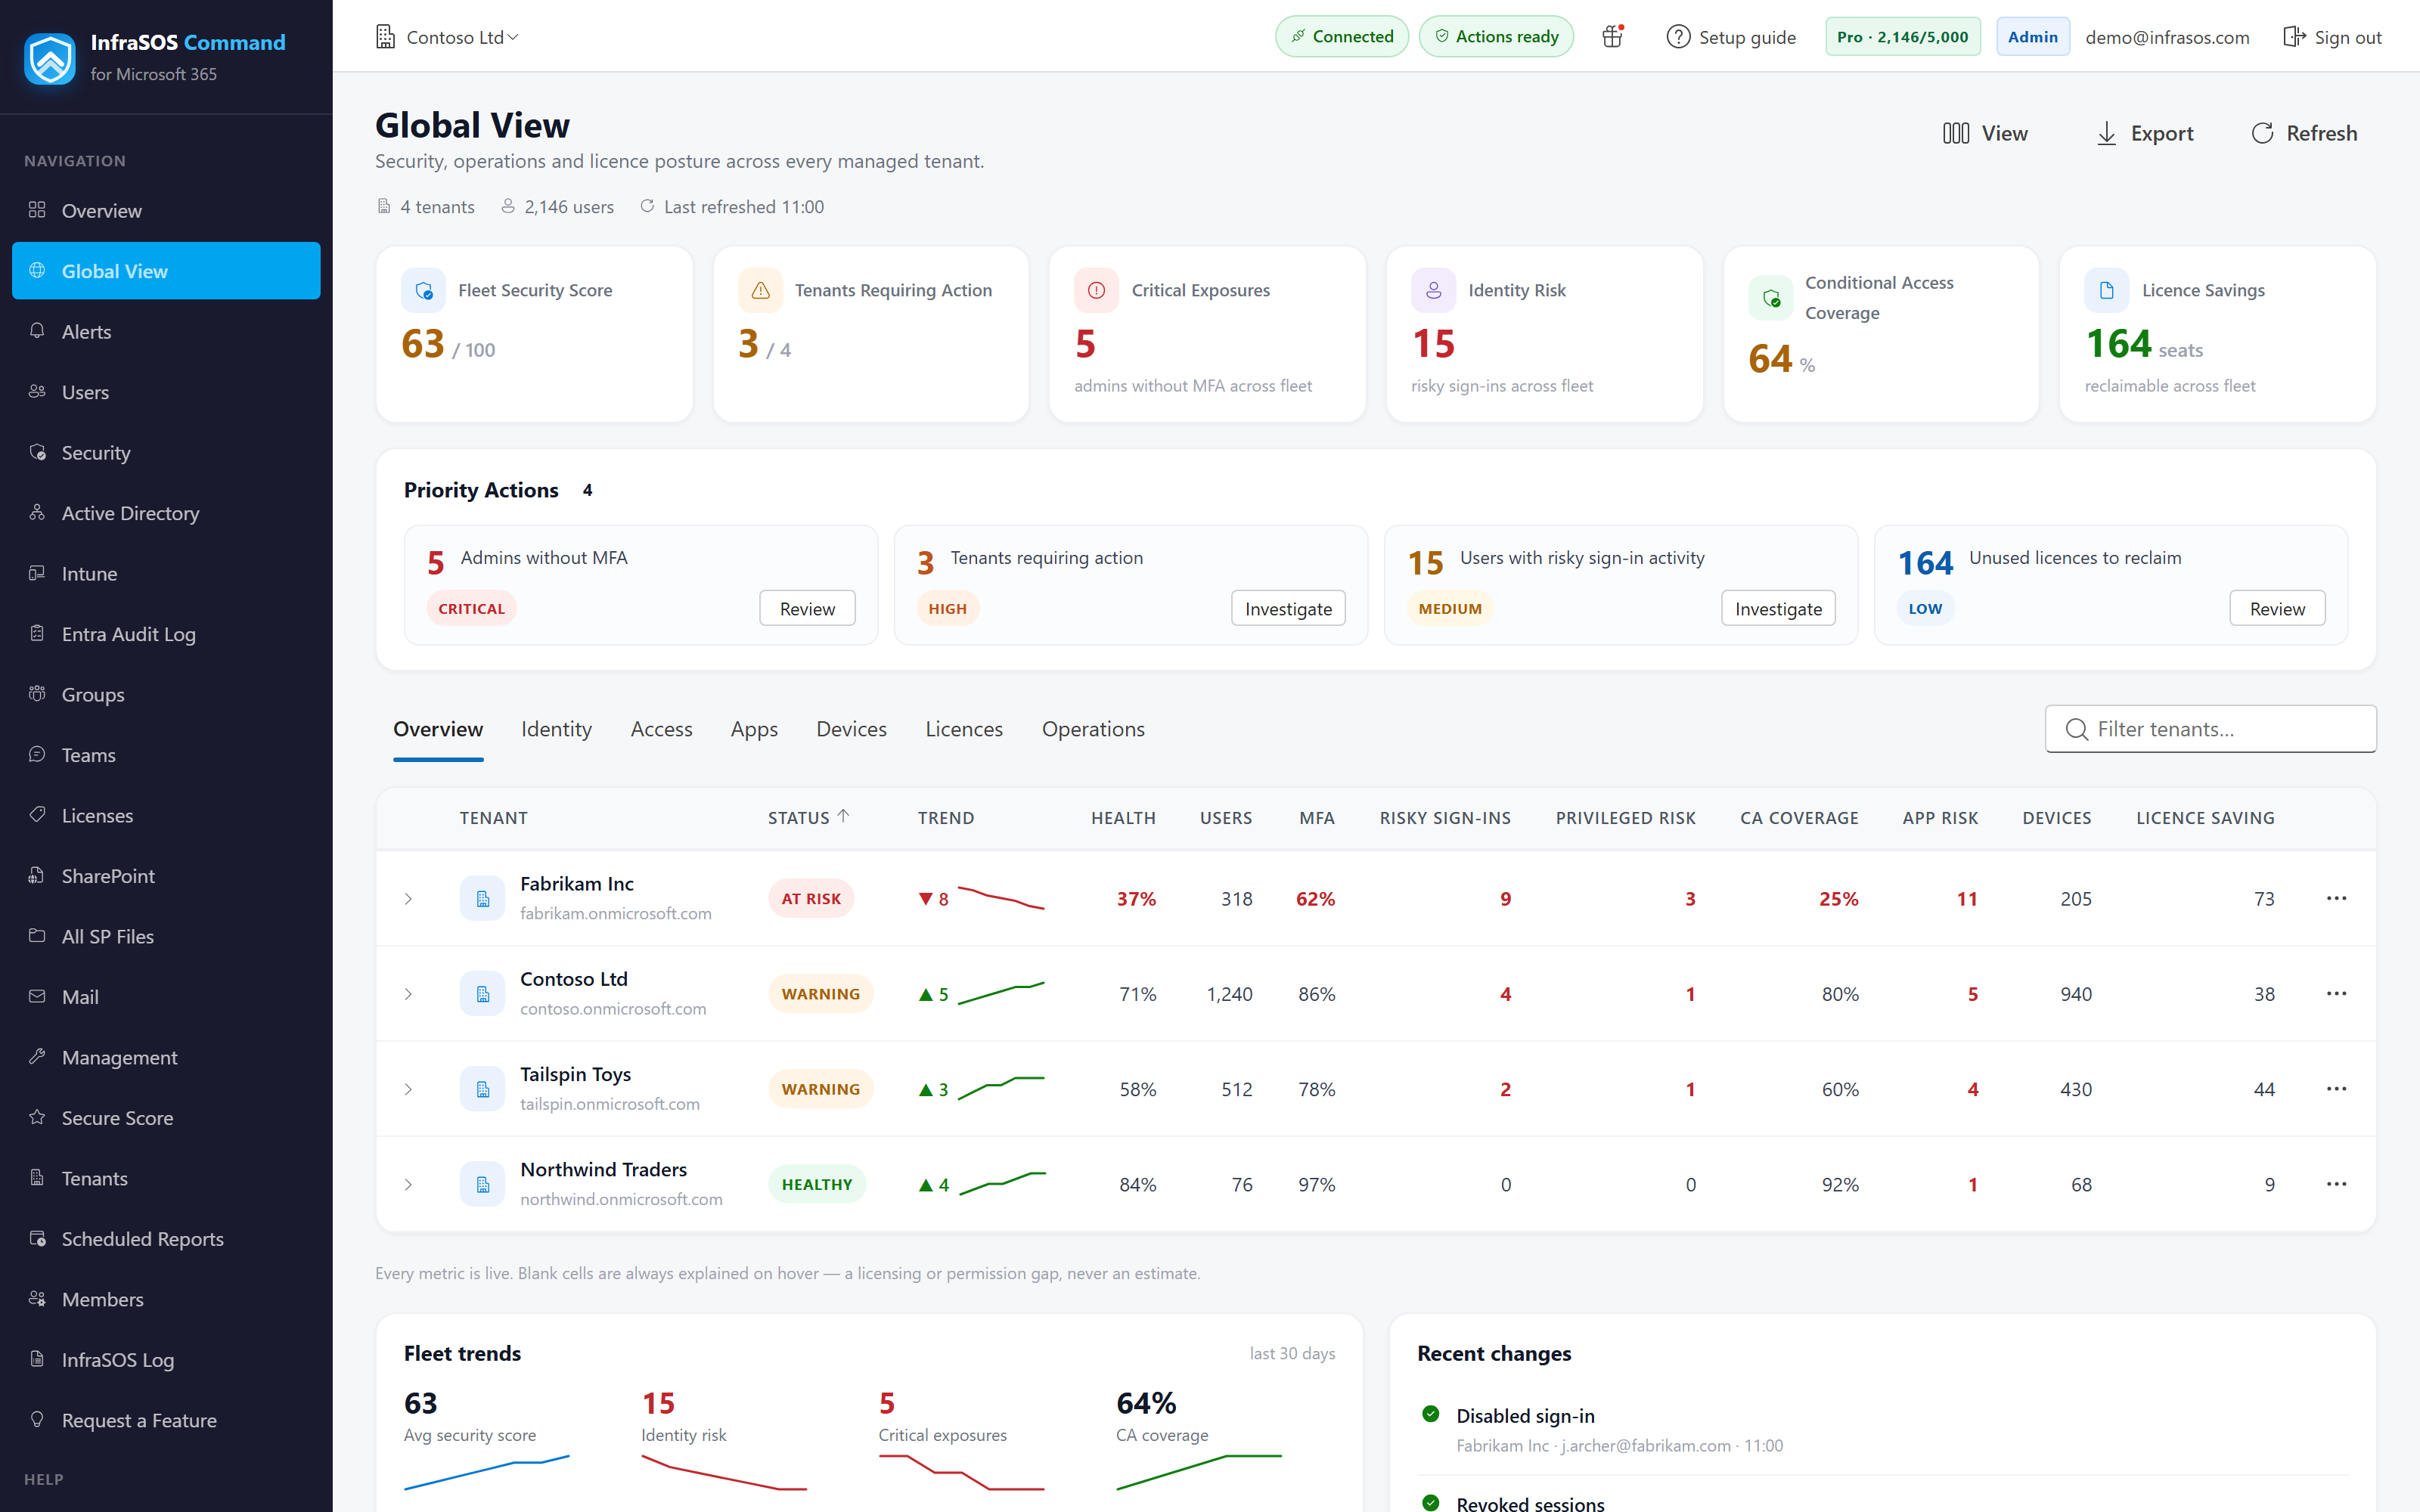Investigate Tenants requiring action
2420x1512 pixels.
[1288, 608]
